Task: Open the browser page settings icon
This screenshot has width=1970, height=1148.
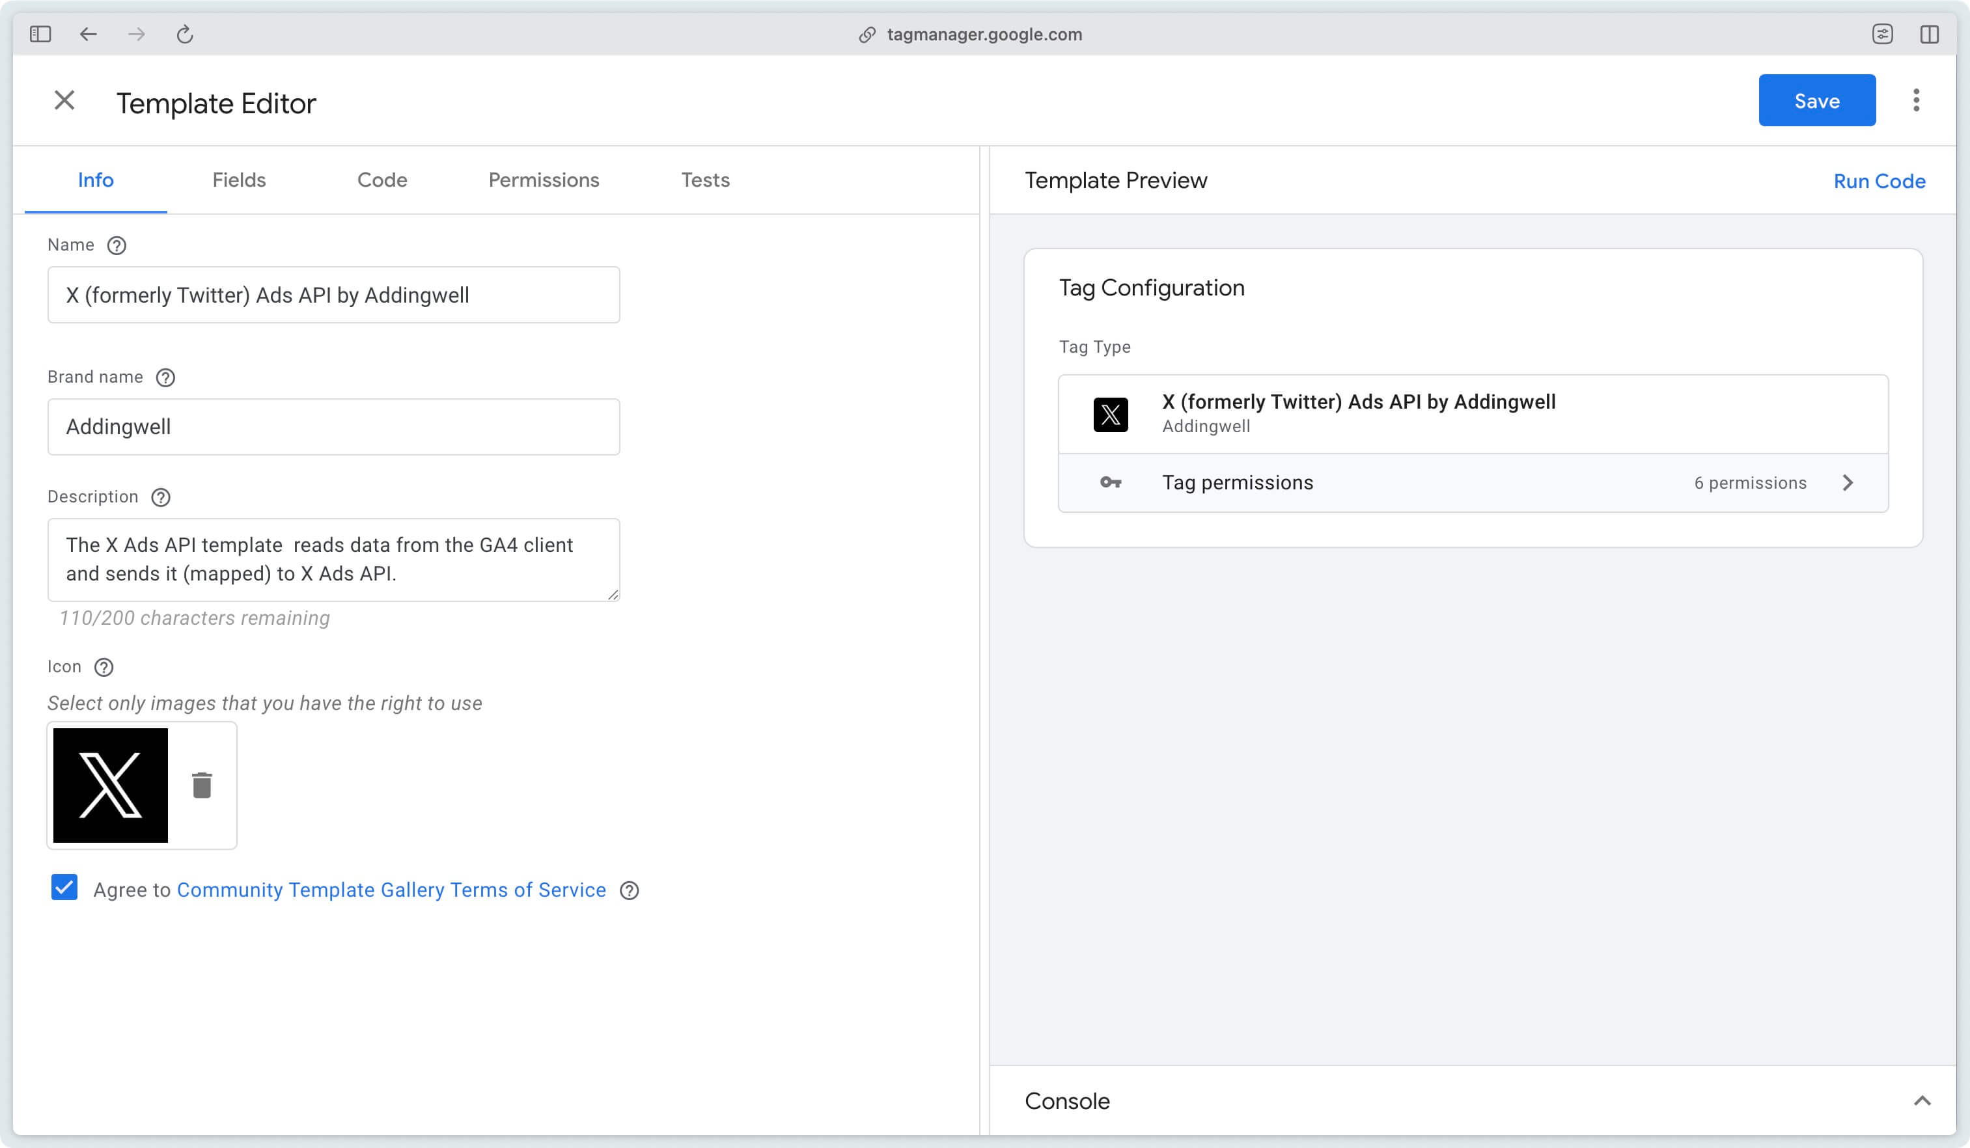Action: click(x=1883, y=34)
